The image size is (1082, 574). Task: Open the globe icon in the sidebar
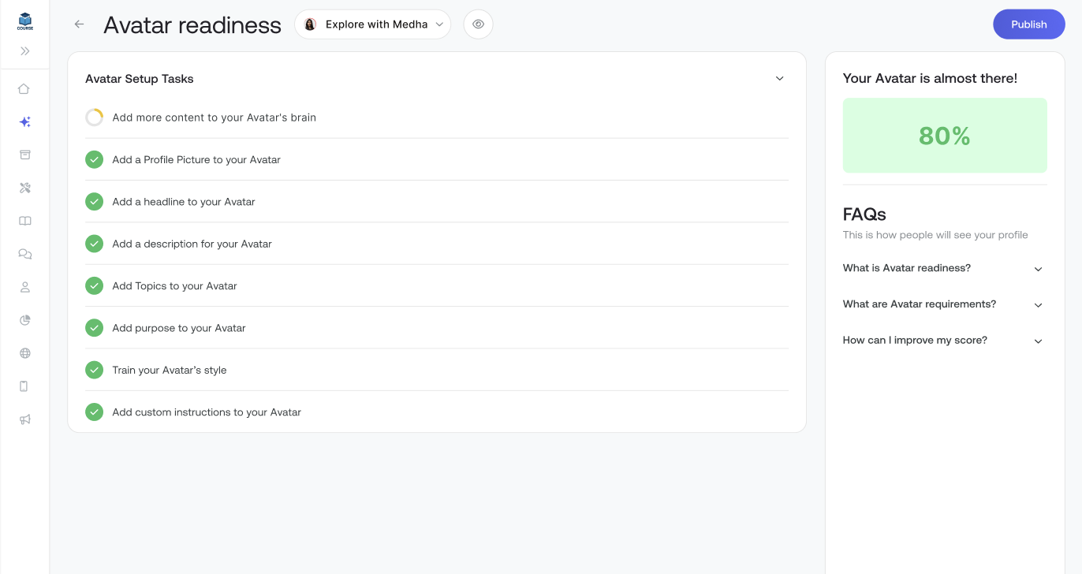click(24, 353)
